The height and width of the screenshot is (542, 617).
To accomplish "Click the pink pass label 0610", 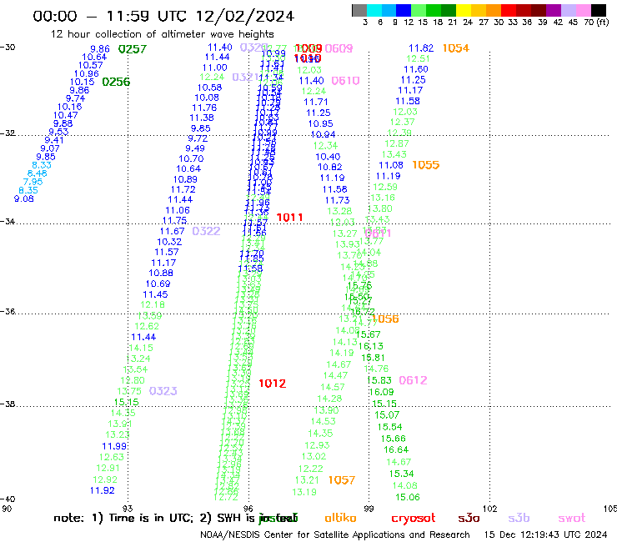I will tap(345, 81).
